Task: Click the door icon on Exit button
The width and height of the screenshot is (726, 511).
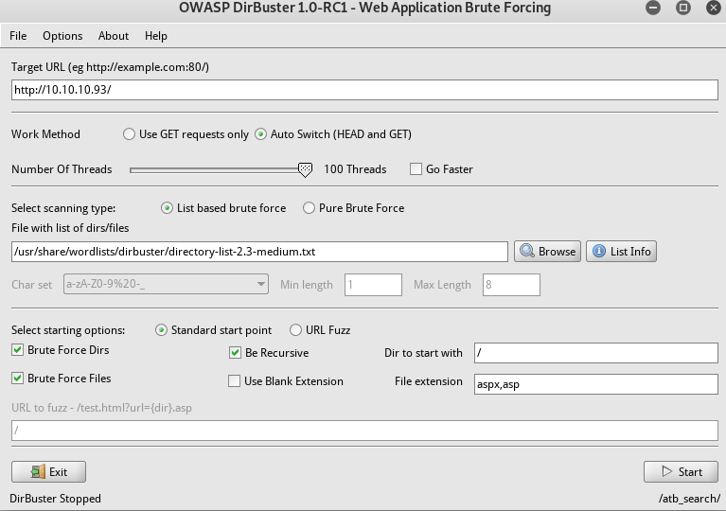Action: (x=38, y=471)
